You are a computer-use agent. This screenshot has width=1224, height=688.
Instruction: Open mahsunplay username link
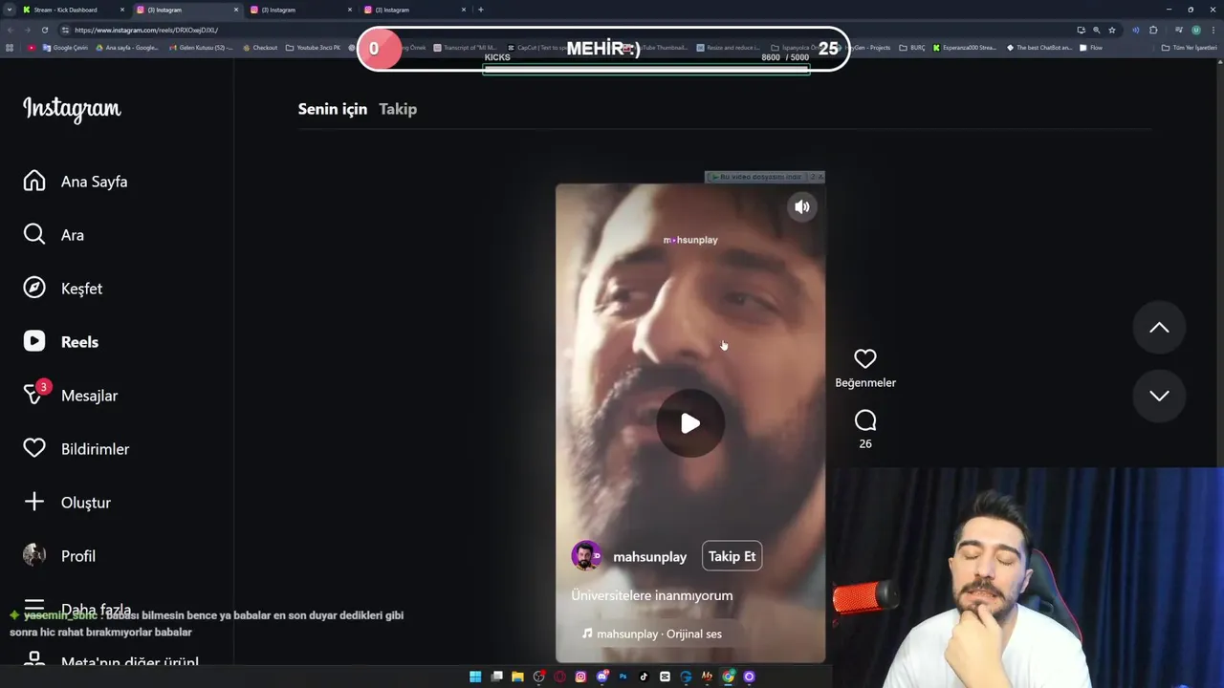(x=650, y=557)
